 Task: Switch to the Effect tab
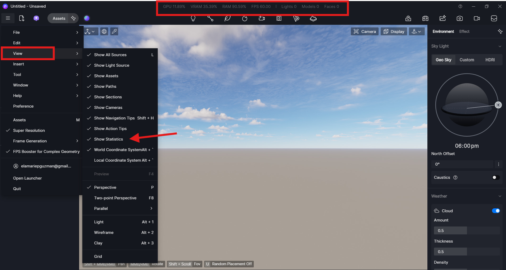tap(464, 31)
